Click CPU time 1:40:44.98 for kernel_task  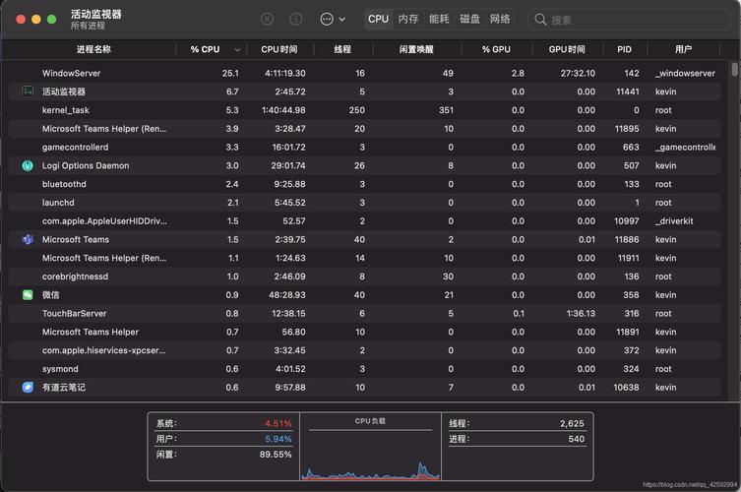click(283, 110)
